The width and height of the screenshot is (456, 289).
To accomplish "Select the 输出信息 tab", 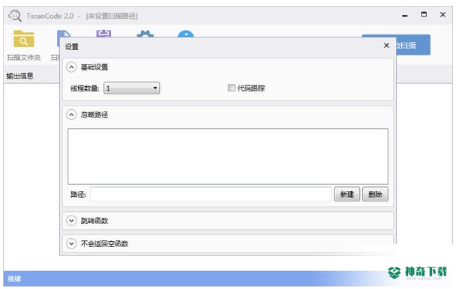I will [19, 76].
